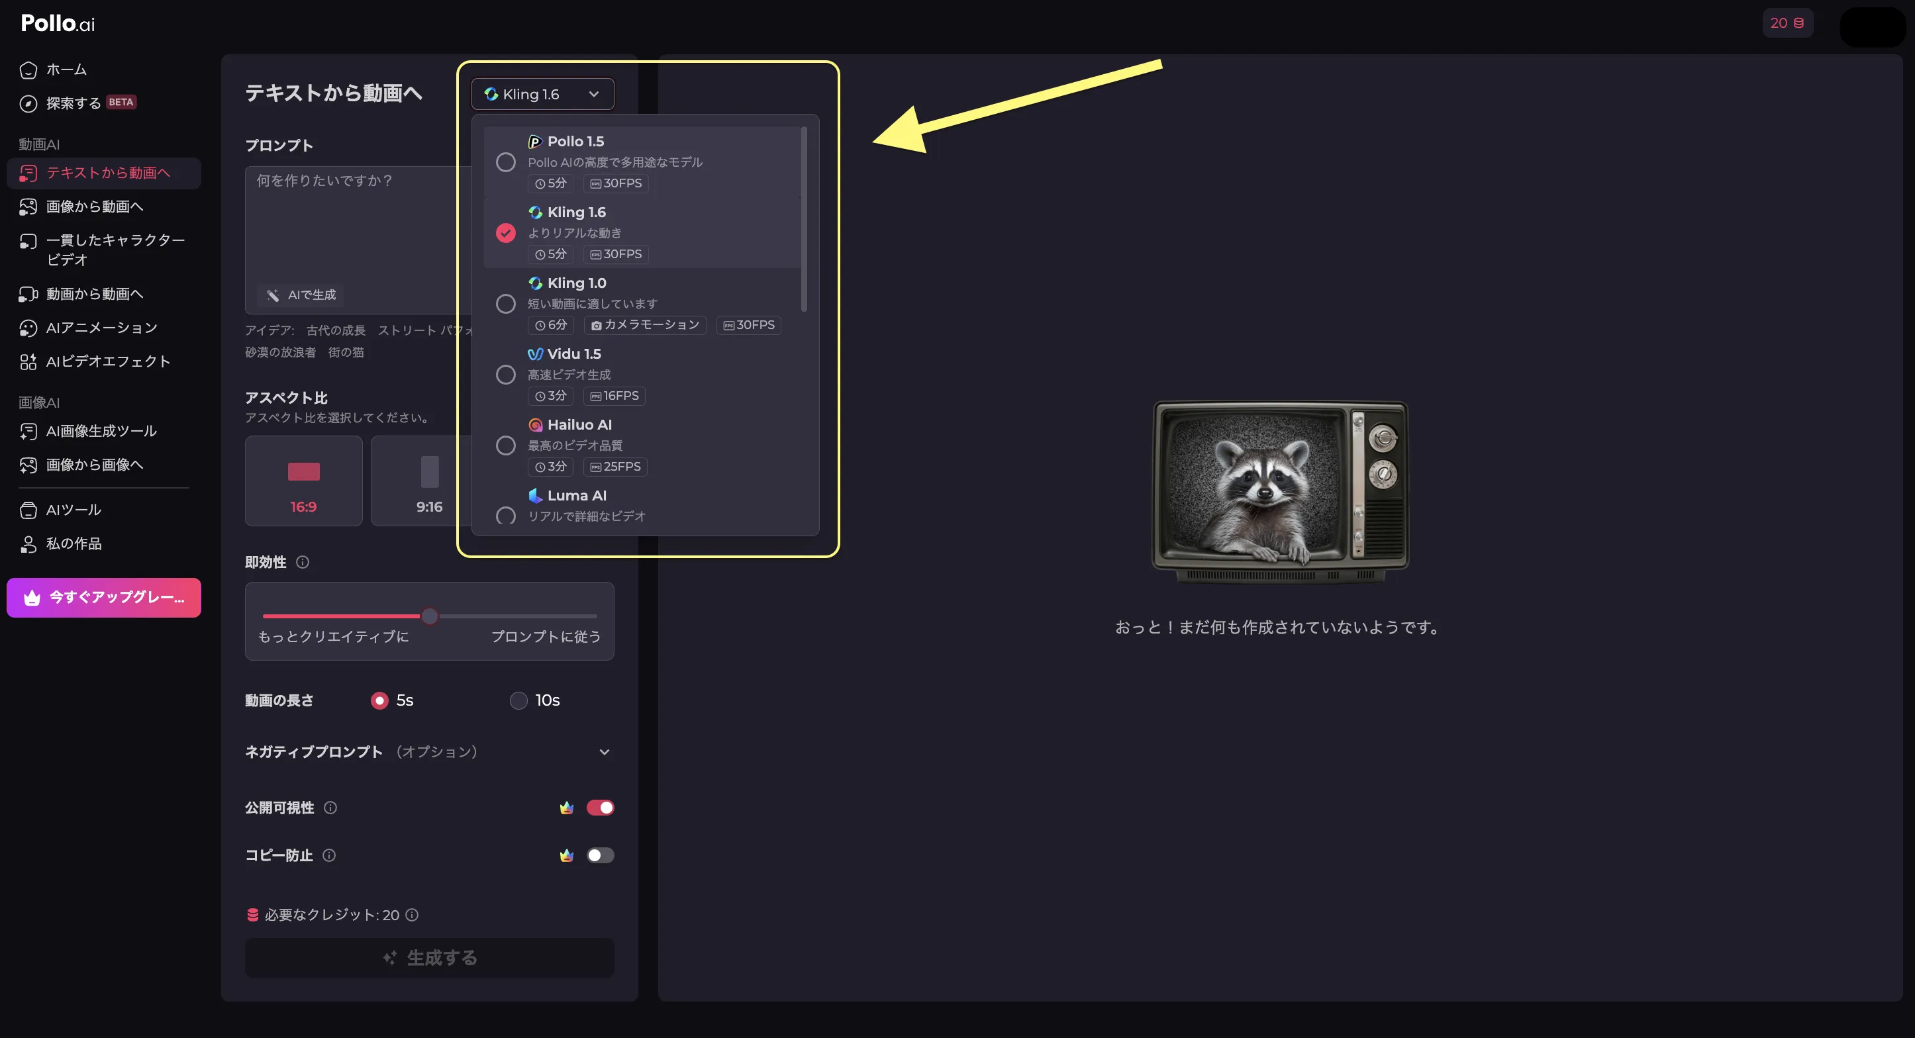
Task: Enable the コピー防止 switch
Action: point(600,855)
